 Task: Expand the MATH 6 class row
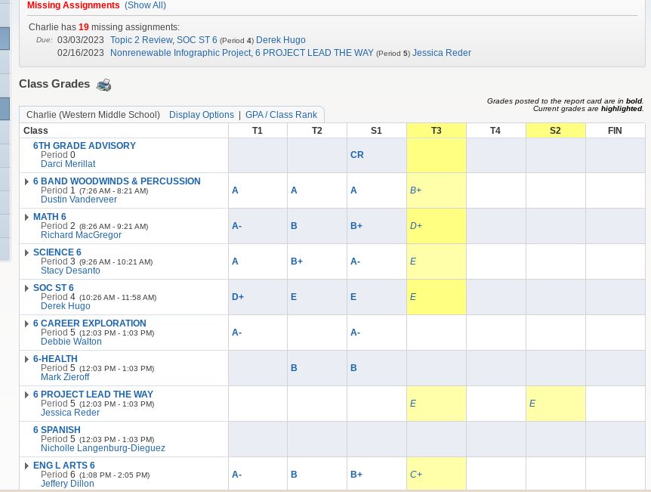(x=26, y=217)
